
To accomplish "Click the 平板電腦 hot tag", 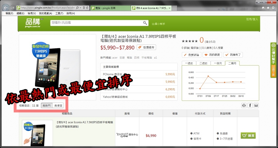I will pyautogui.click(x=147, y=58).
